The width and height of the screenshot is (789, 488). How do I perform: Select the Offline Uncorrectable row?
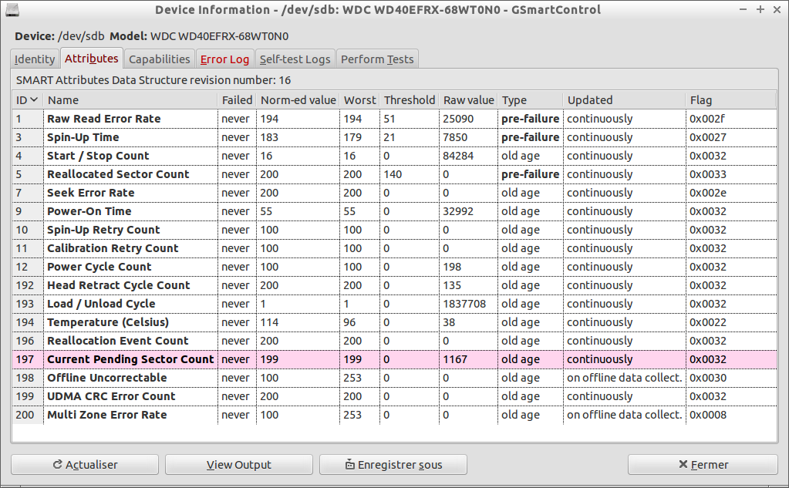pyautogui.click(x=395, y=378)
